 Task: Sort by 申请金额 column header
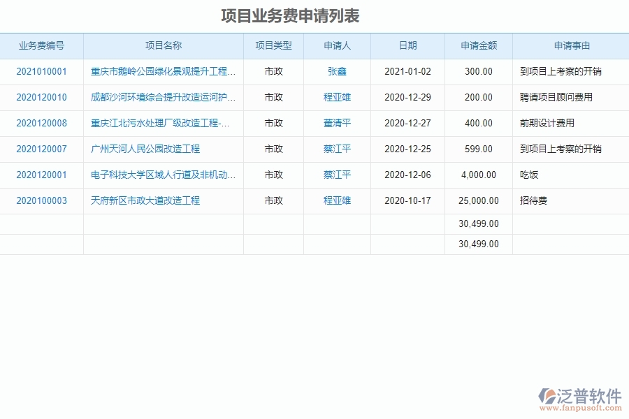(x=479, y=45)
